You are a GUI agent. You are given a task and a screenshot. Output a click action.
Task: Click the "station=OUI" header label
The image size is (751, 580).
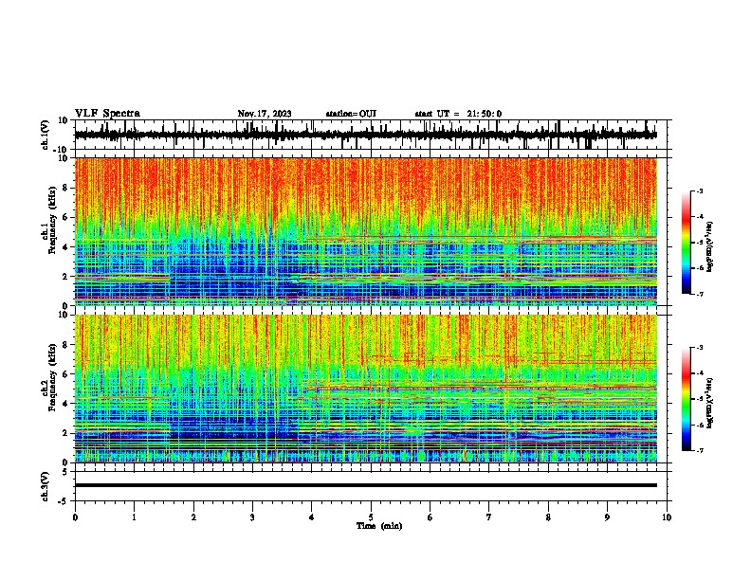[x=351, y=114]
